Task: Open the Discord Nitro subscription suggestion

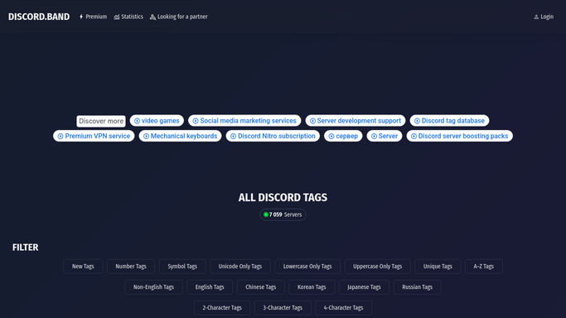Action: coord(273,136)
